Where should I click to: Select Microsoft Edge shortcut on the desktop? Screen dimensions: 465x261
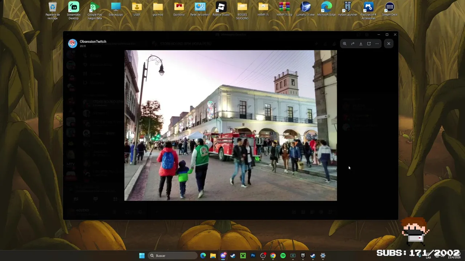[x=327, y=9]
